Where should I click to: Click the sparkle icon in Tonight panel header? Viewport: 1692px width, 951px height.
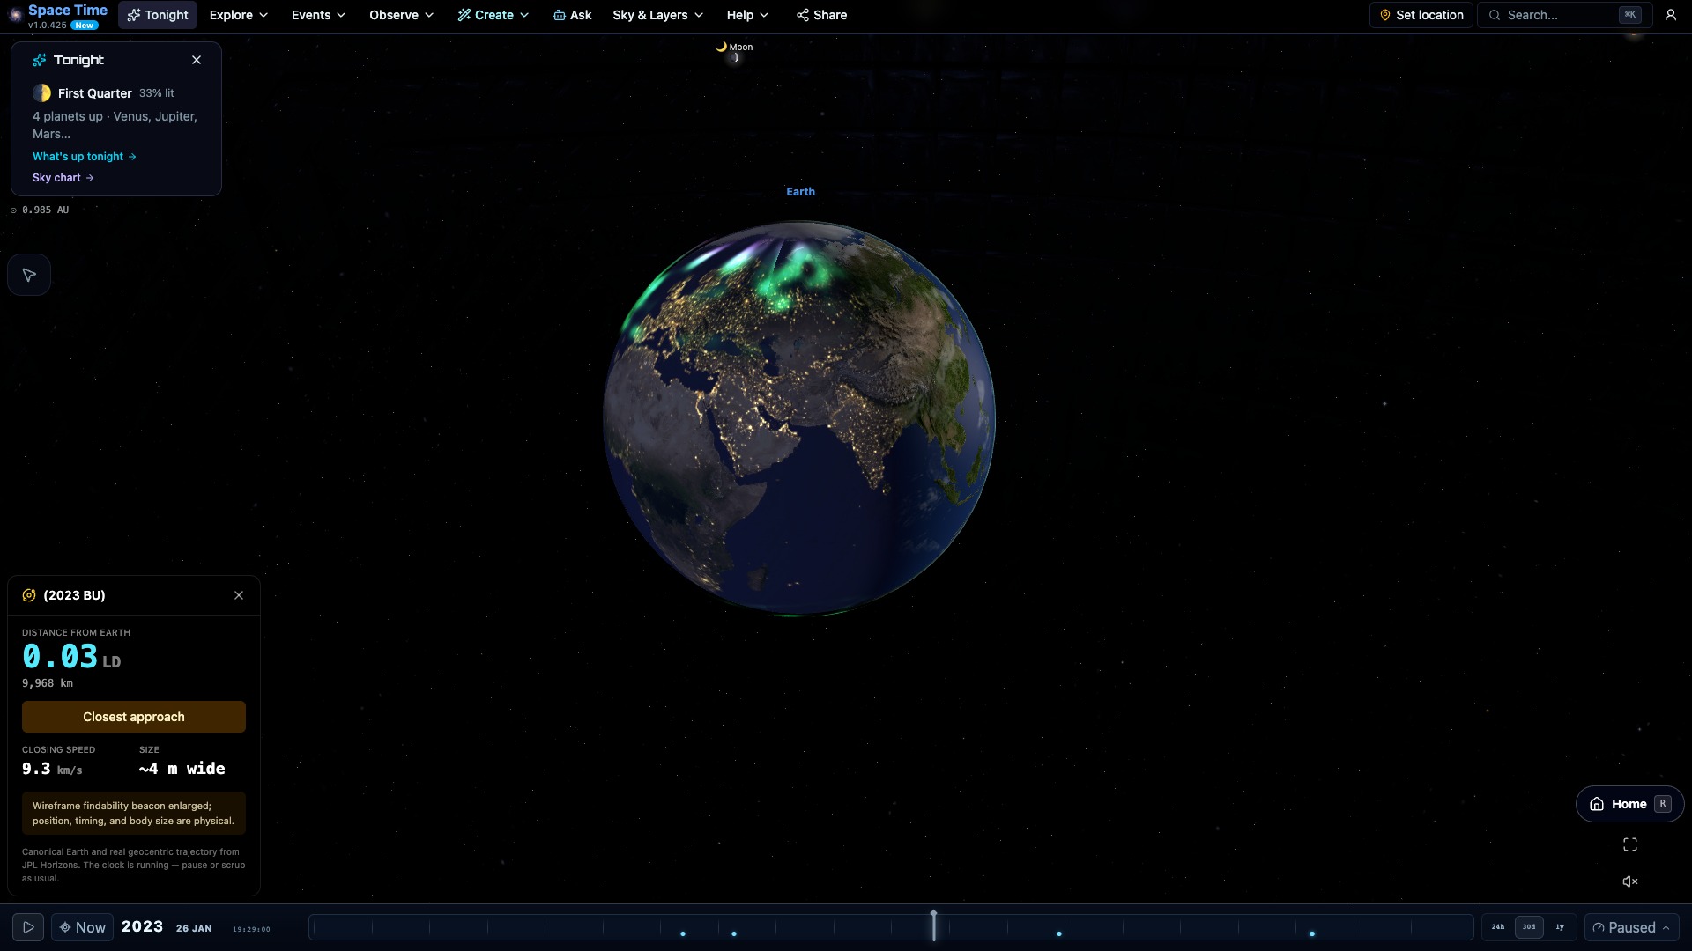(x=40, y=60)
